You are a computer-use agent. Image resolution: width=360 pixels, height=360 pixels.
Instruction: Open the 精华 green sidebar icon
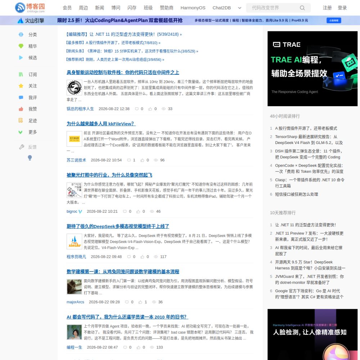tap(21, 46)
